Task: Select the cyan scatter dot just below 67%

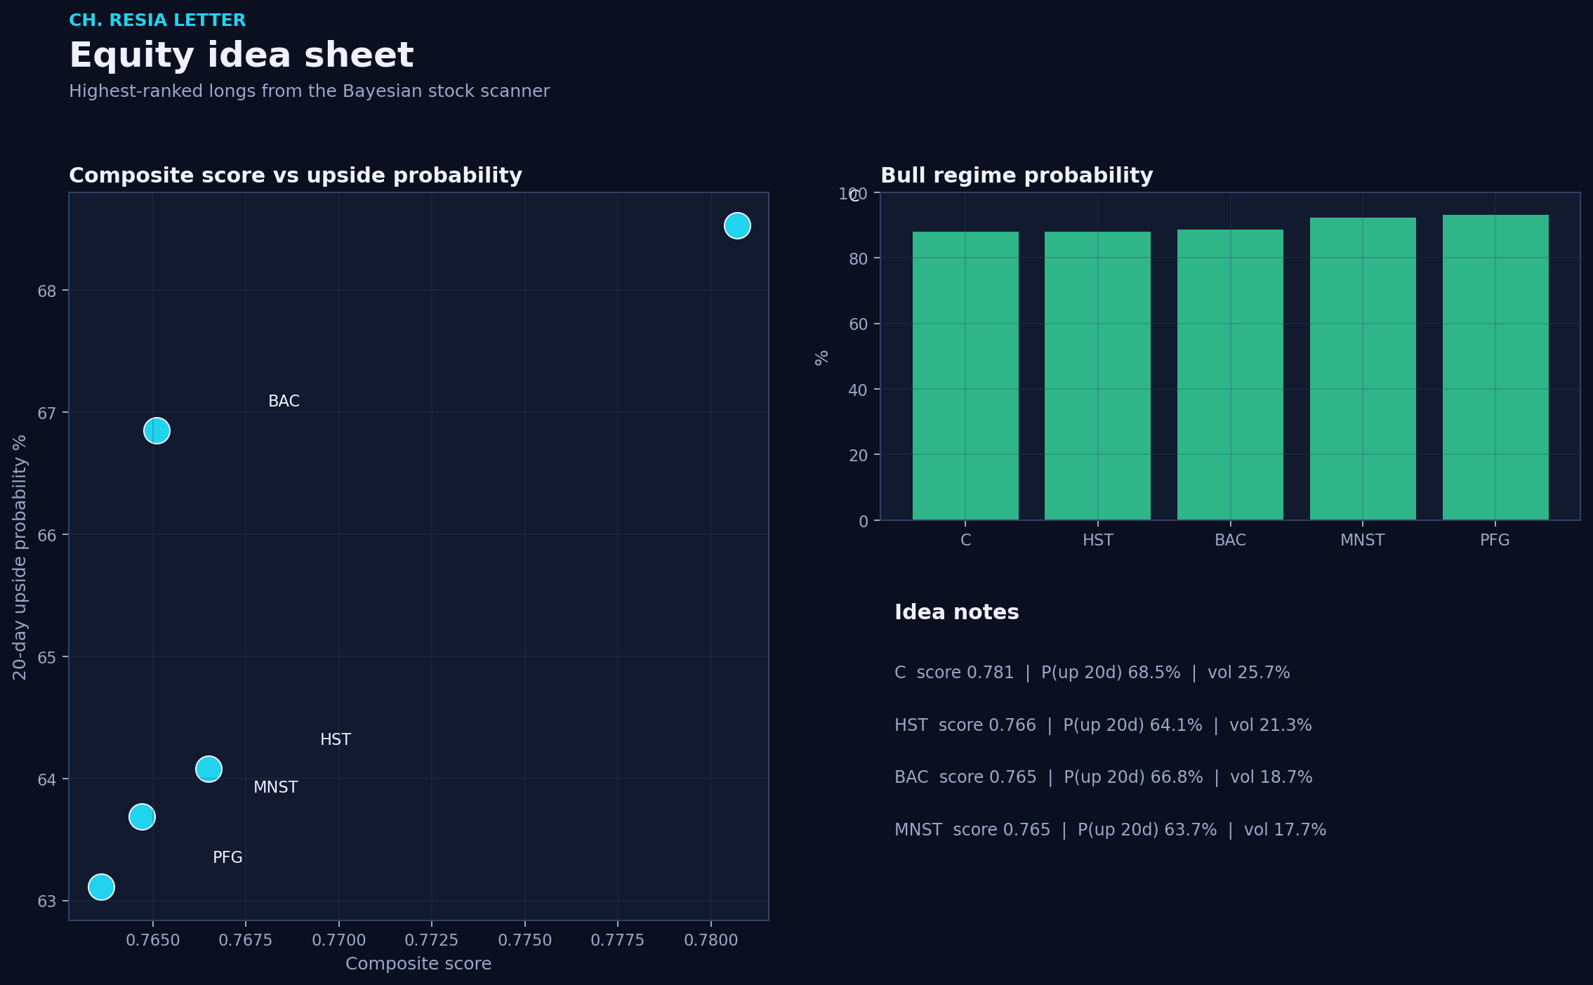Action: (x=157, y=430)
